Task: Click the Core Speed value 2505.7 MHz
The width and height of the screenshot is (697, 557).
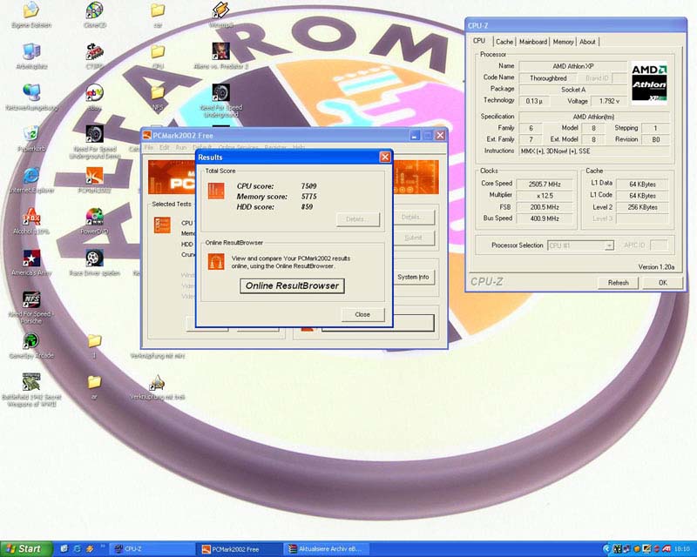Action: (x=545, y=185)
